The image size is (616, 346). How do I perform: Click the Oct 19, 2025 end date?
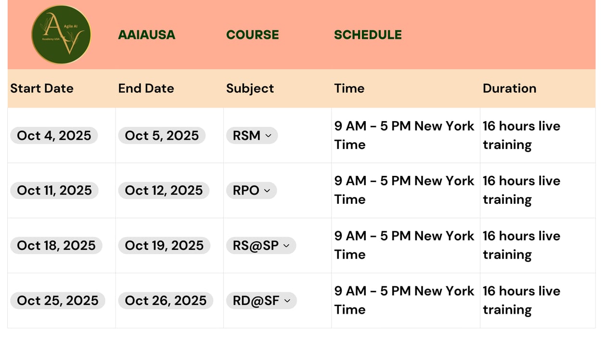coord(164,246)
